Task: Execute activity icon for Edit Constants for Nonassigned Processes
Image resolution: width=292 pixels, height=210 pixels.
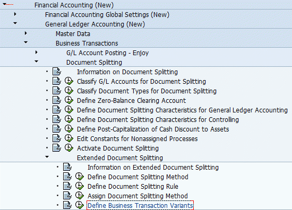Action: [69, 138]
